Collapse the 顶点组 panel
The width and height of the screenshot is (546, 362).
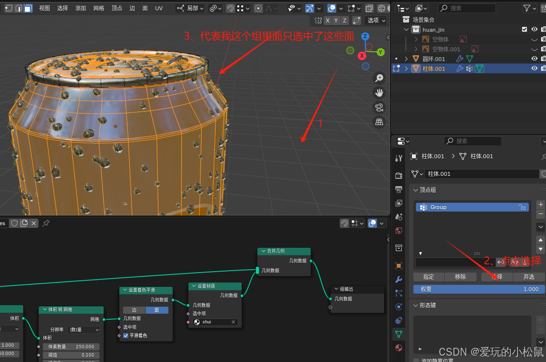[415, 190]
